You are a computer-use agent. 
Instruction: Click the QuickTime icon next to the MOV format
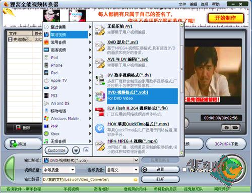click(100, 128)
